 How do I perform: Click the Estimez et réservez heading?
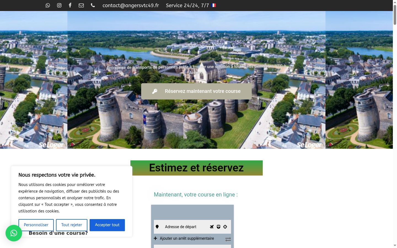(196, 168)
